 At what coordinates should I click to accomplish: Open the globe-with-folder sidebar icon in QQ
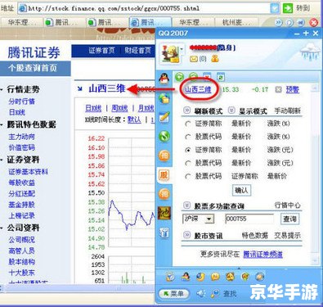(x=164, y=98)
